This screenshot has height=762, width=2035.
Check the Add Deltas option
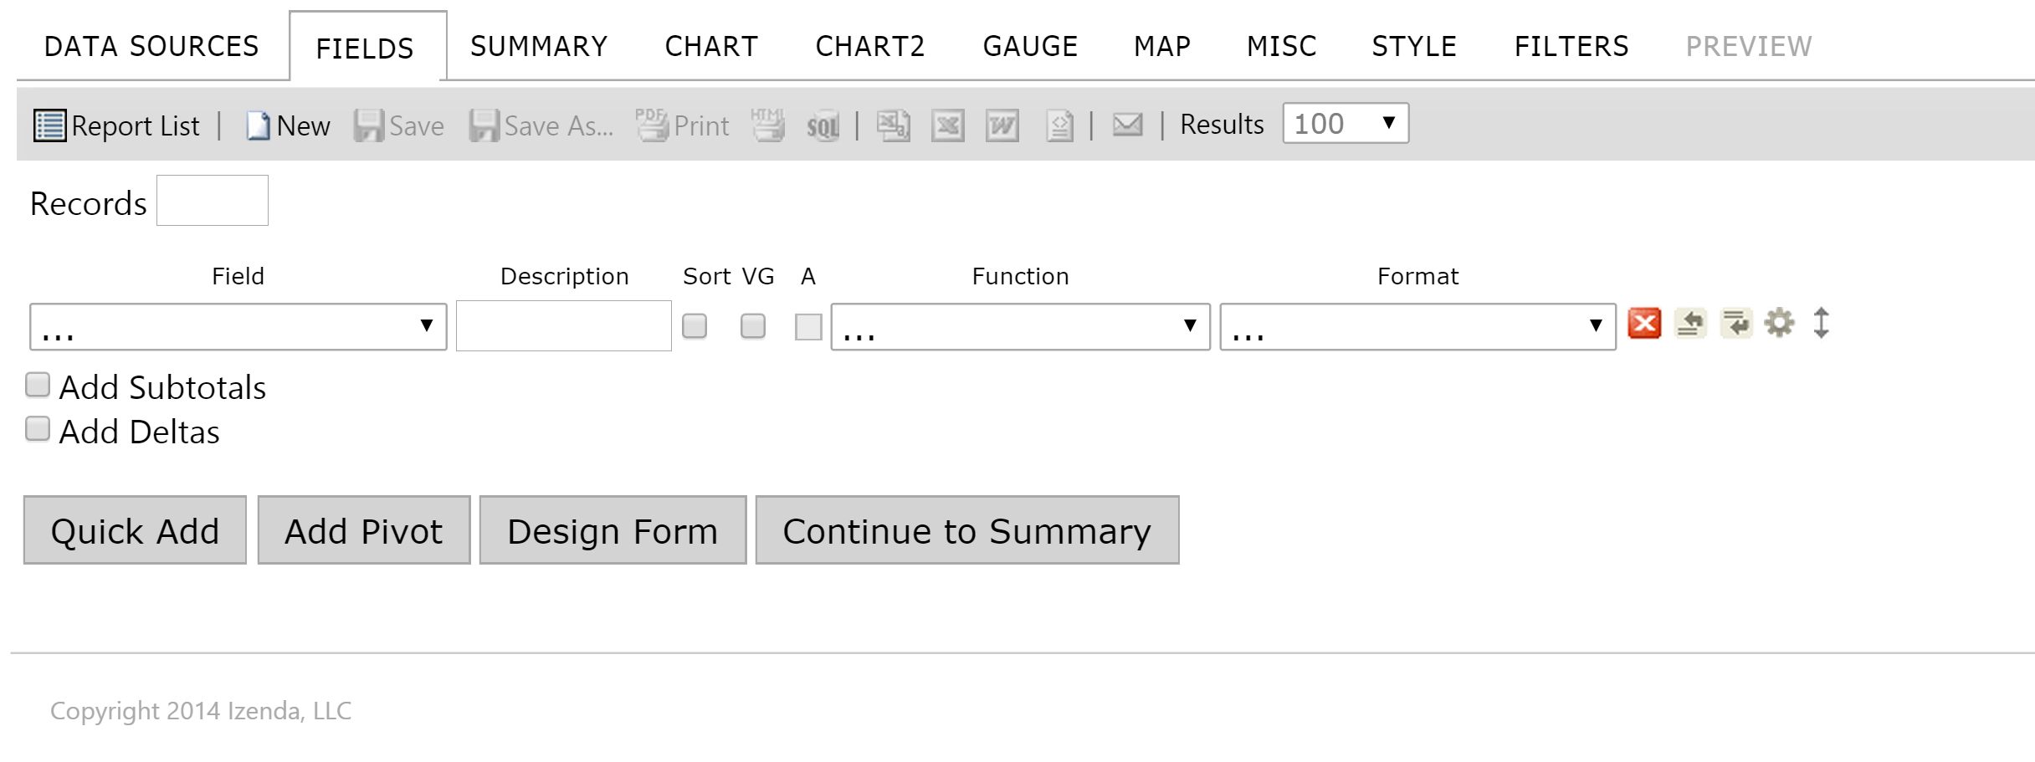(38, 429)
